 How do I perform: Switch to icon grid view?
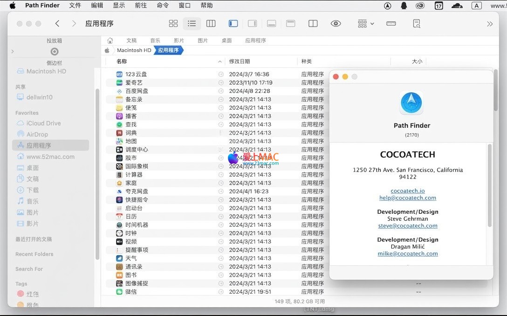[x=173, y=24]
